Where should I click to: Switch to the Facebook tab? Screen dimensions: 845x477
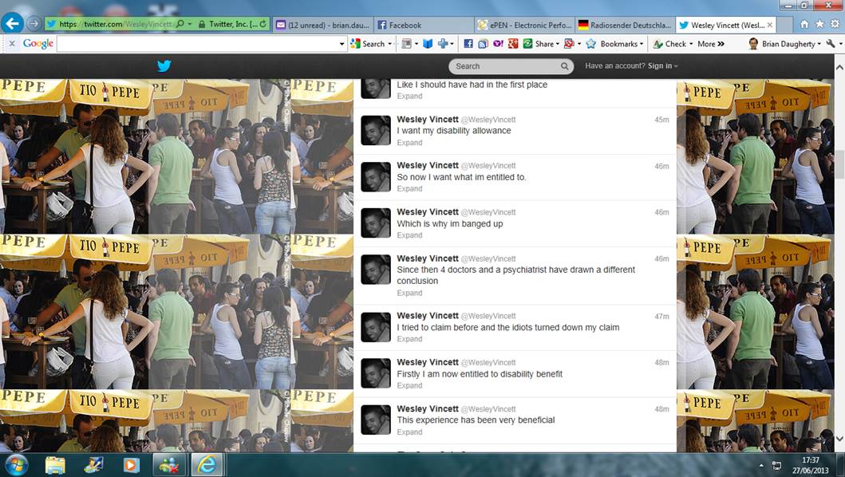[424, 25]
